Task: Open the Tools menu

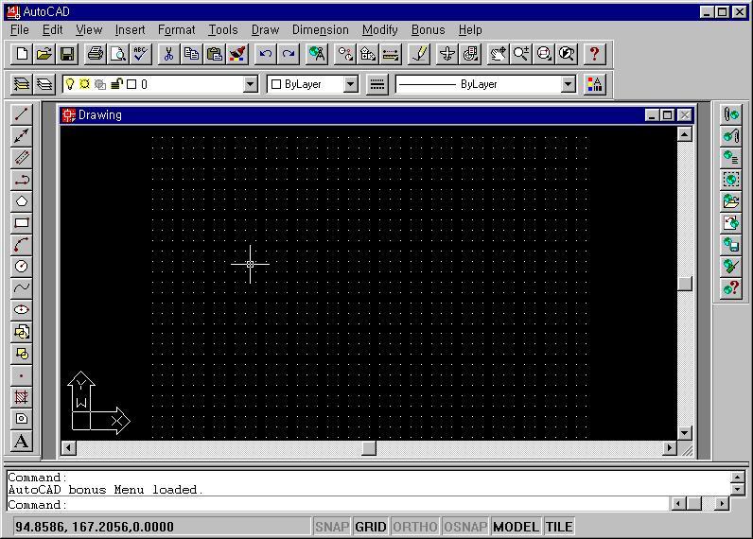Action: (223, 29)
